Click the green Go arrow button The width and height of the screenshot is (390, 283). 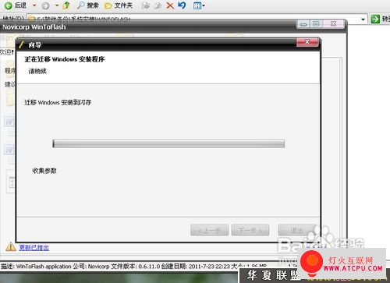[375, 19]
